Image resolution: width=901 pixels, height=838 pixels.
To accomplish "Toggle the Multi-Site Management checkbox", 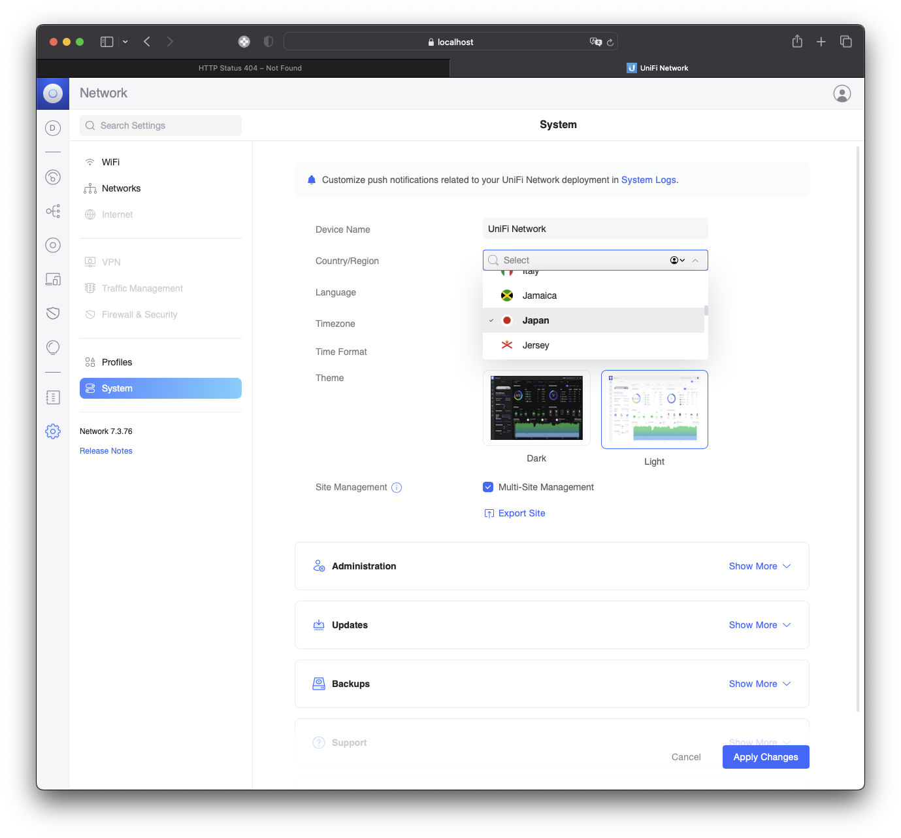I will tap(488, 487).
